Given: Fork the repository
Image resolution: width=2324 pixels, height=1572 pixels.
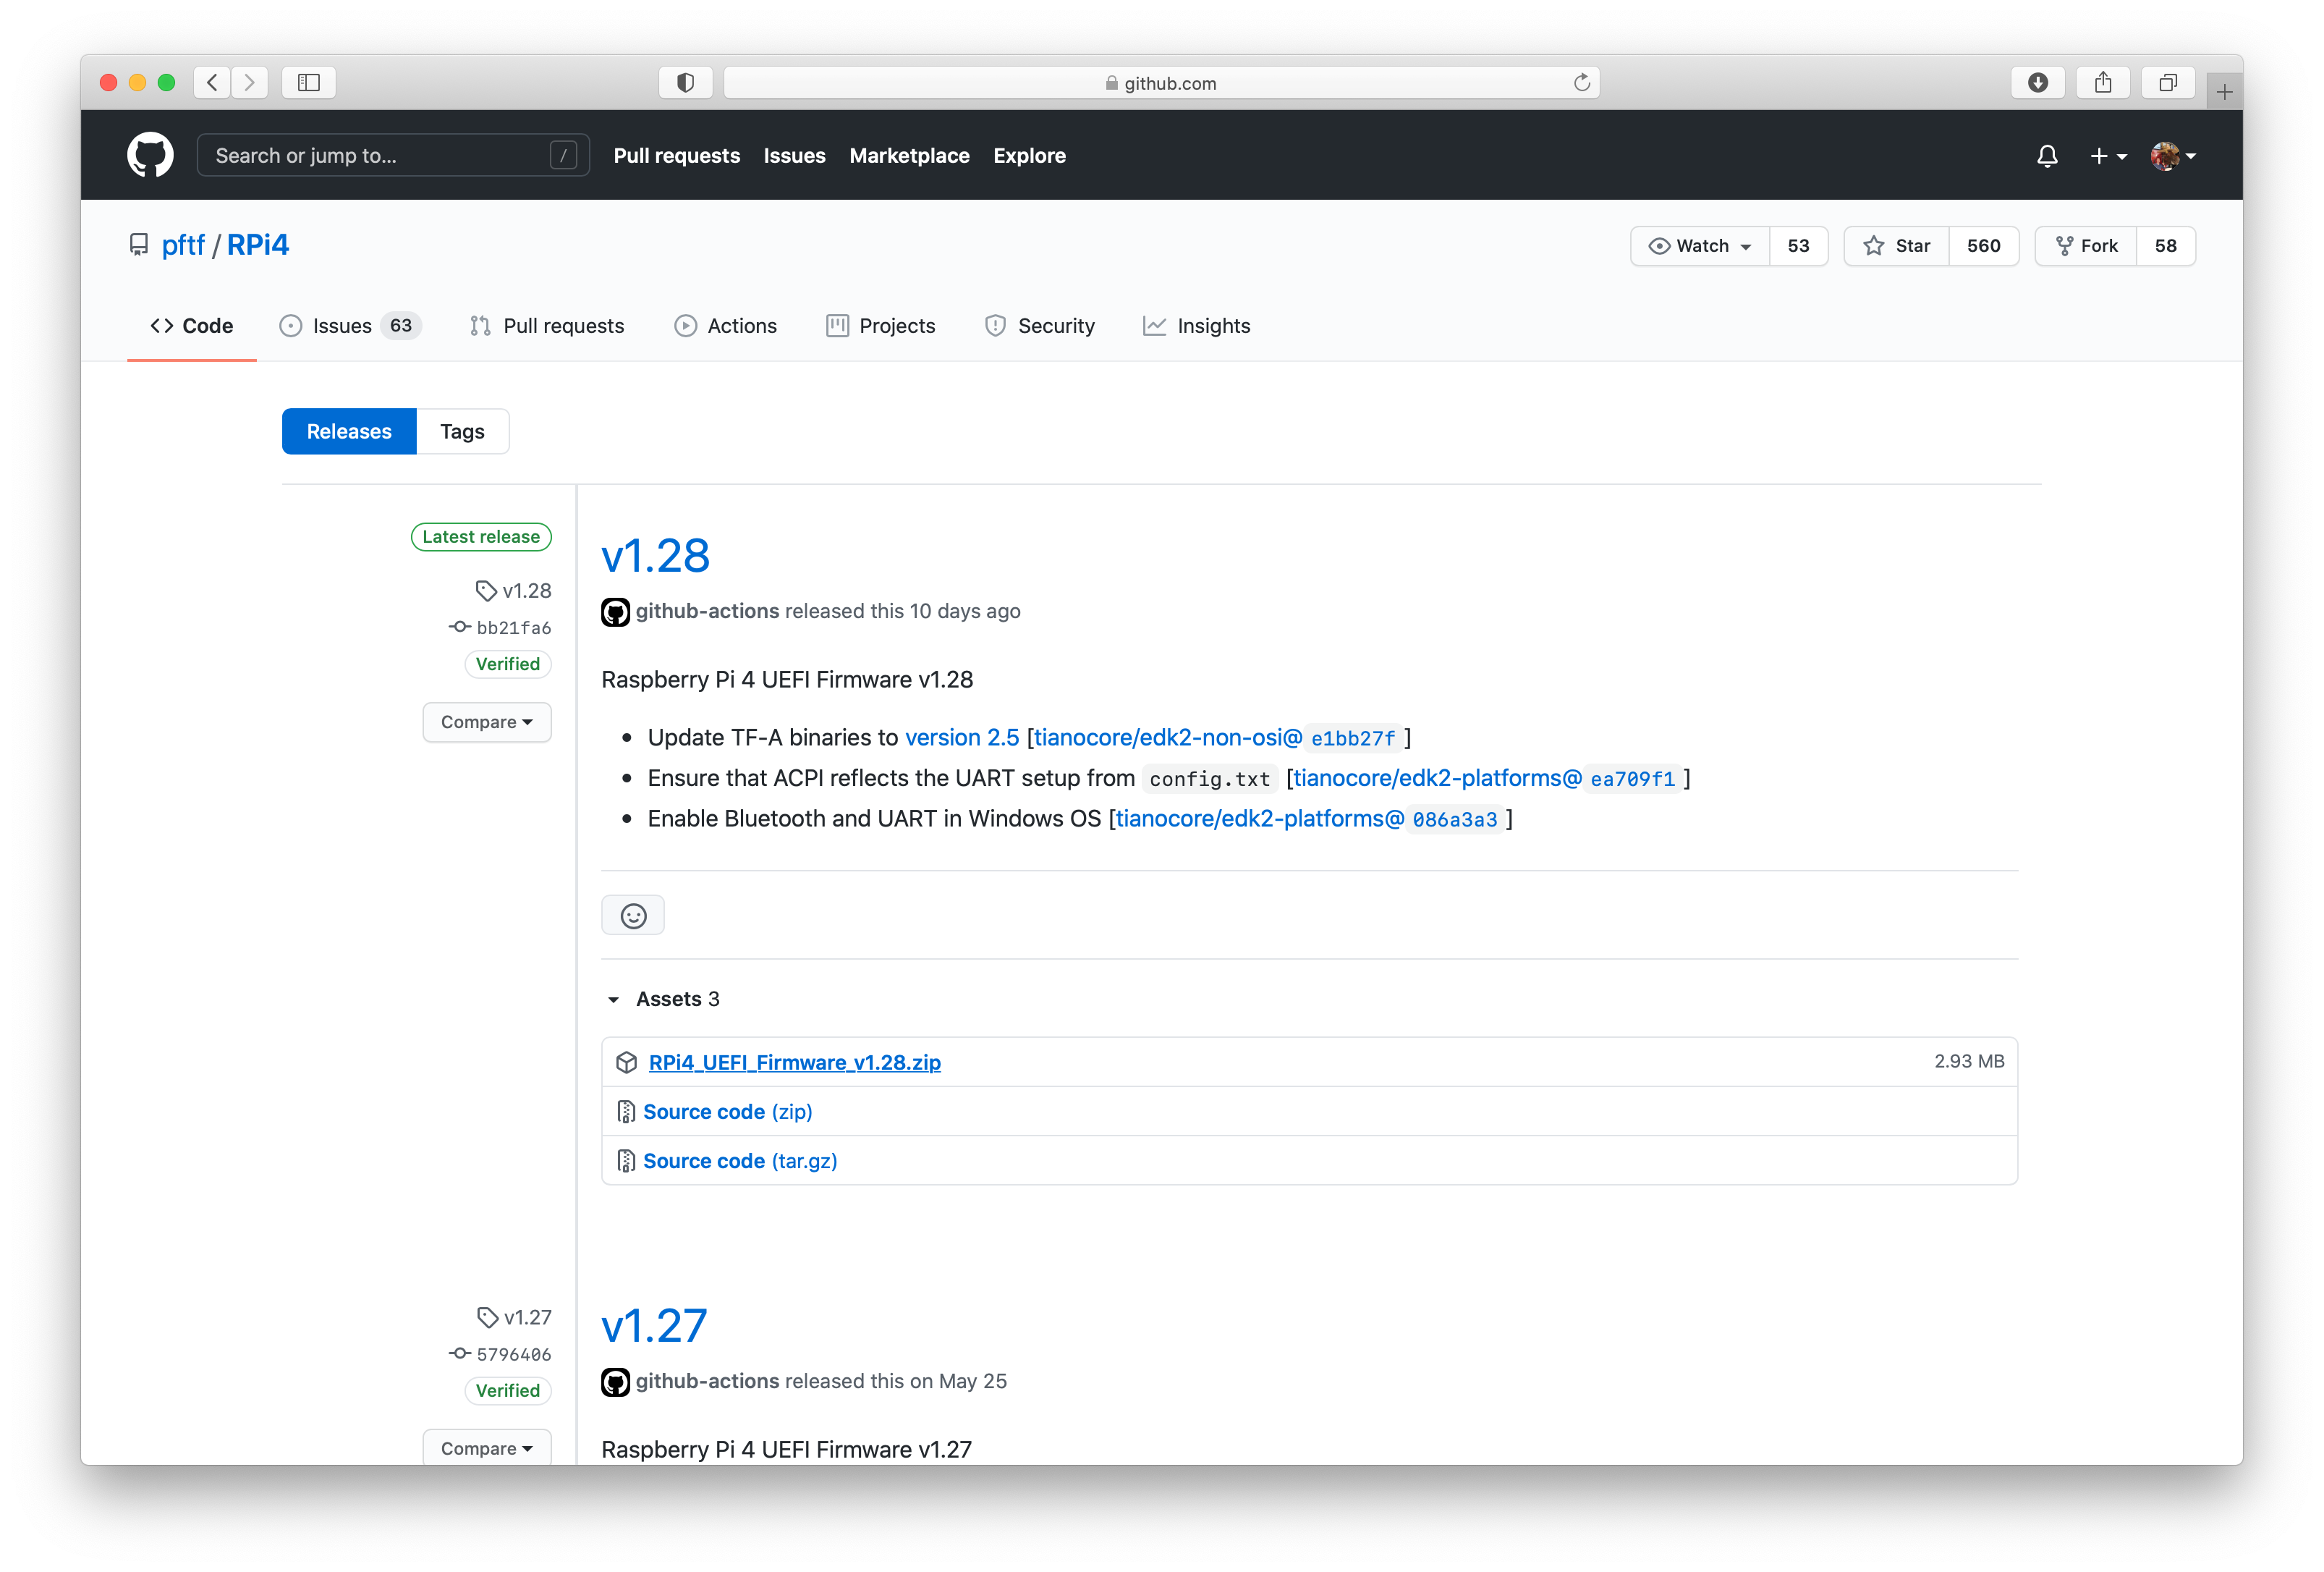Looking at the screenshot, I should [x=2086, y=246].
